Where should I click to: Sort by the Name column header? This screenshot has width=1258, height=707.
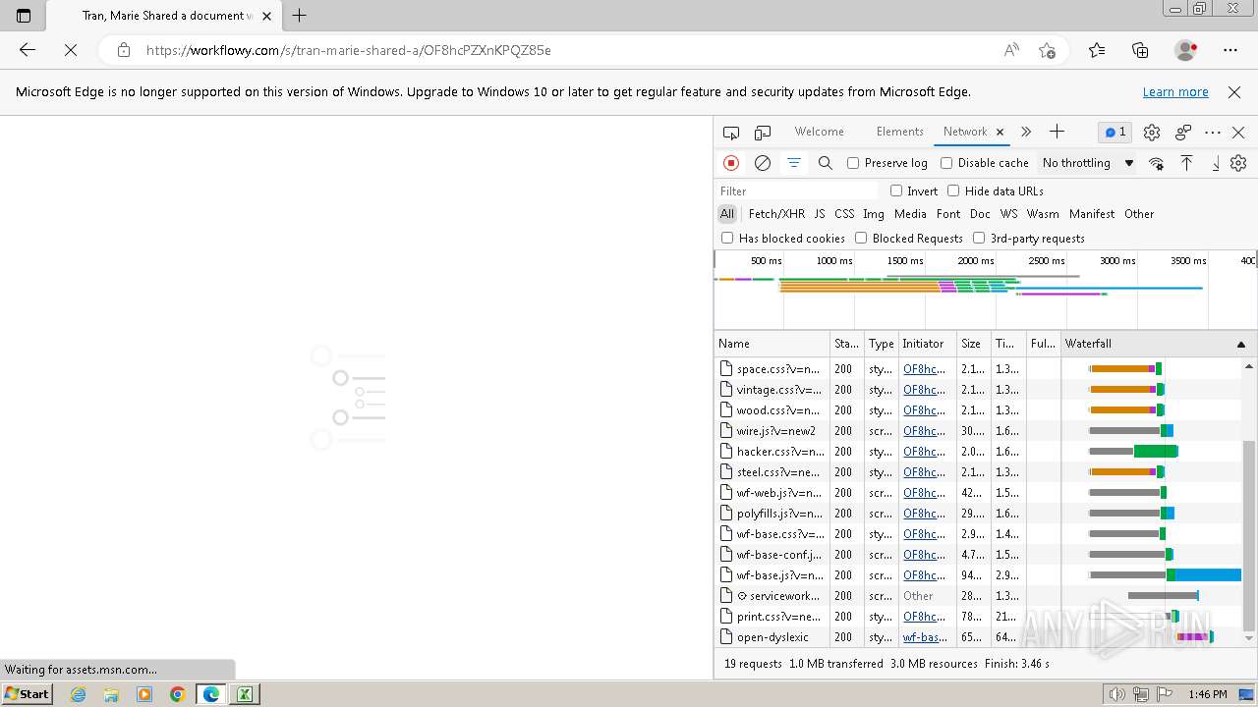(772, 344)
